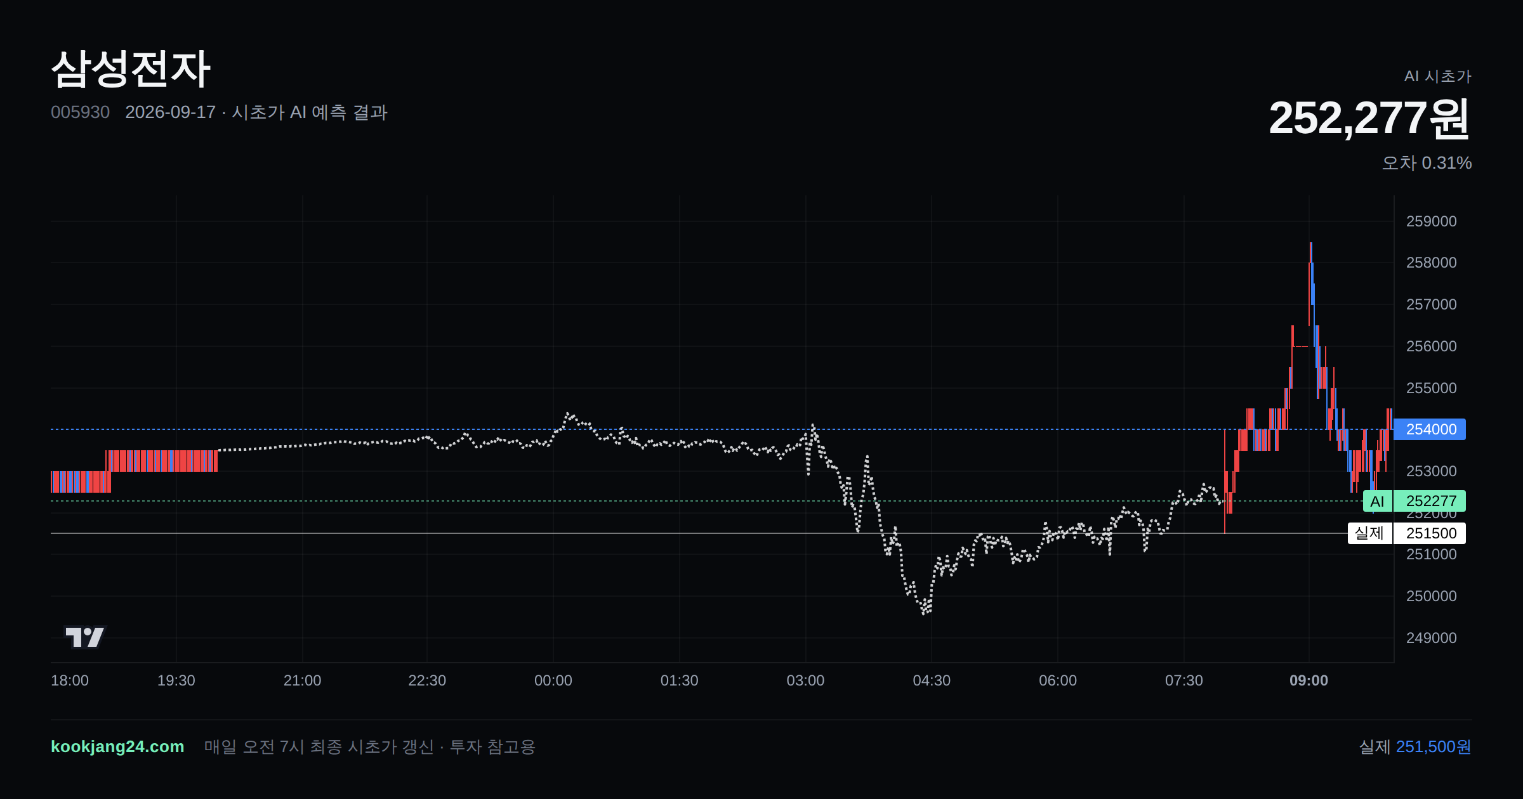Click the stock code 005930
The image size is (1523, 799).
pyautogui.click(x=80, y=112)
